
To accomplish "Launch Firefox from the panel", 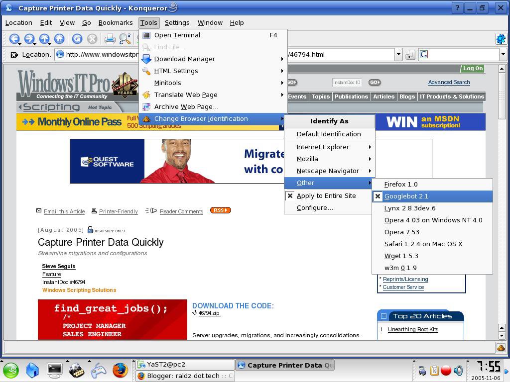I will [121, 370].
